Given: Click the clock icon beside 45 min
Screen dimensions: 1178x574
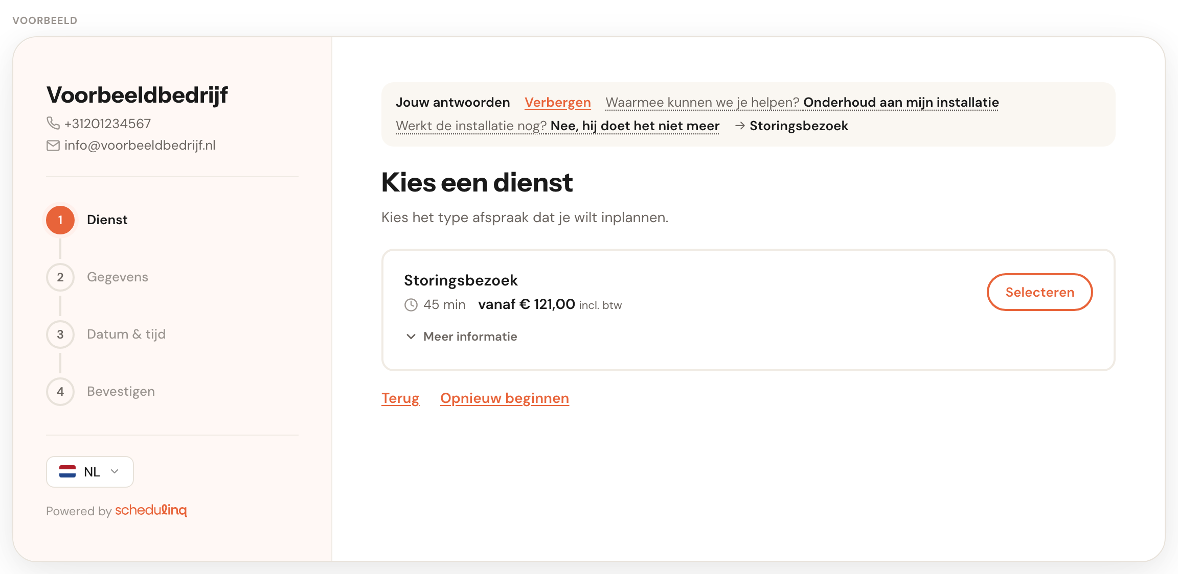Looking at the screenshot, I should (411, 305).
